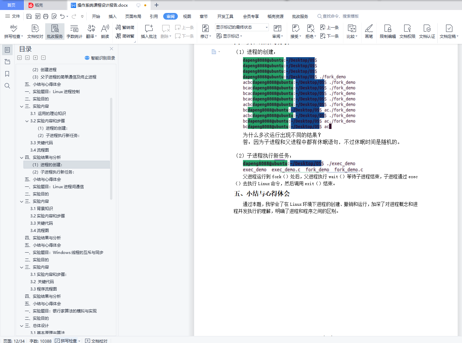The height and width of the screenshot is (343, 462).
Task: Click the down-chevron box icon in 目录 header
Action: point(20,58)
